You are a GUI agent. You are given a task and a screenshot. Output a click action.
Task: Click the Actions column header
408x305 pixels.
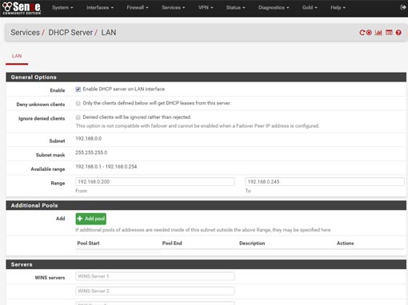pos(345,244)
